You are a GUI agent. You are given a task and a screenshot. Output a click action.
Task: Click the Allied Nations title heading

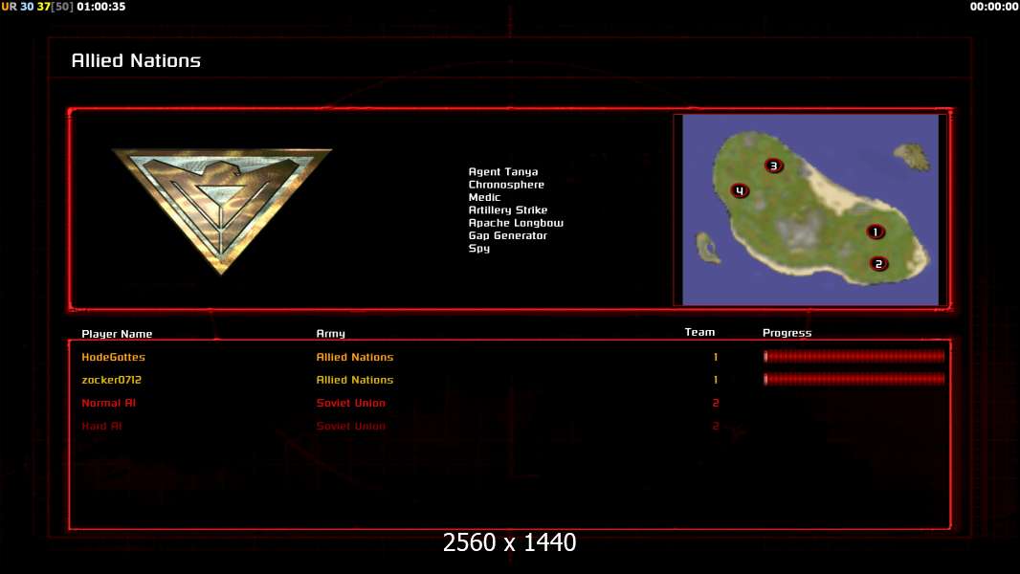click(x=136, y=60)
